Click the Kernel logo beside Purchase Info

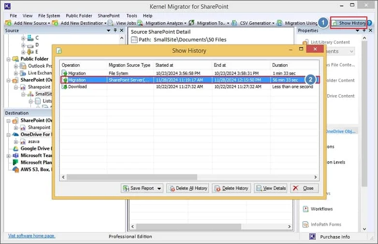click(312, 237)
